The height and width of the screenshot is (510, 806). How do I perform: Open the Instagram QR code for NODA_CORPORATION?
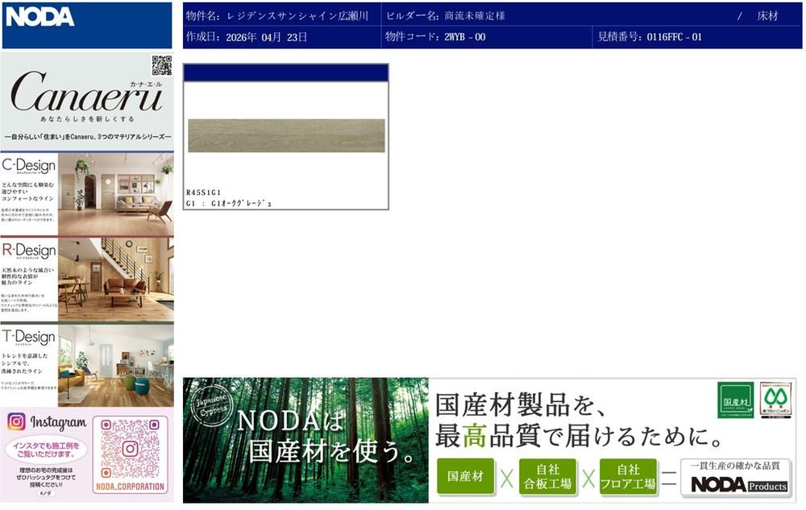[x=130, y=449]
